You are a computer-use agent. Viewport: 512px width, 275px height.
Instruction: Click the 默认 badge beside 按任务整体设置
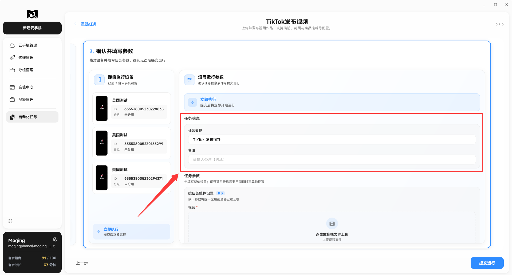[x=220, y=193]
